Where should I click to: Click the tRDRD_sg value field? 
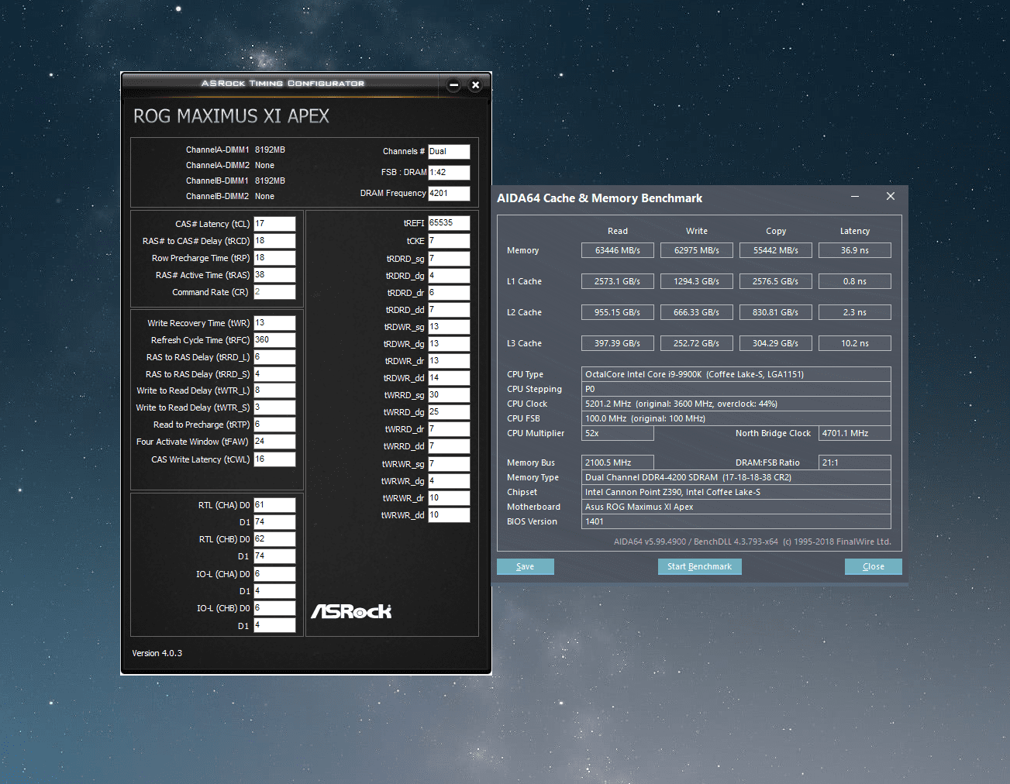(449, 259)
